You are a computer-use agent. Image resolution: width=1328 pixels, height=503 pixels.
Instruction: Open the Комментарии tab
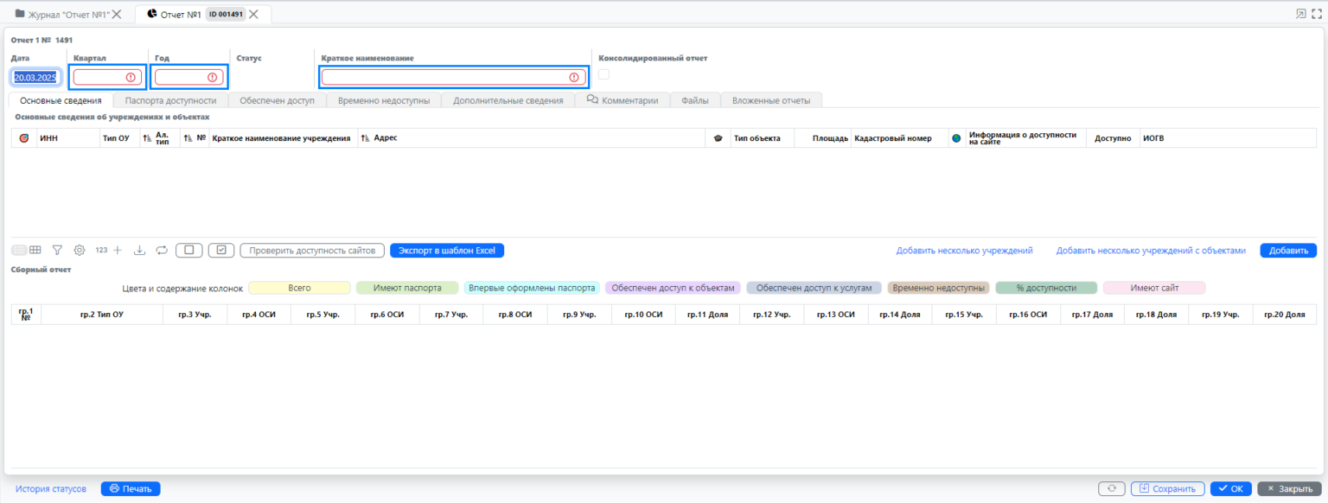point(622,100)
